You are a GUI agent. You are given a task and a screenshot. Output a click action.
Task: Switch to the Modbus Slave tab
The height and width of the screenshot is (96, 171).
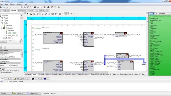[45, 11]
